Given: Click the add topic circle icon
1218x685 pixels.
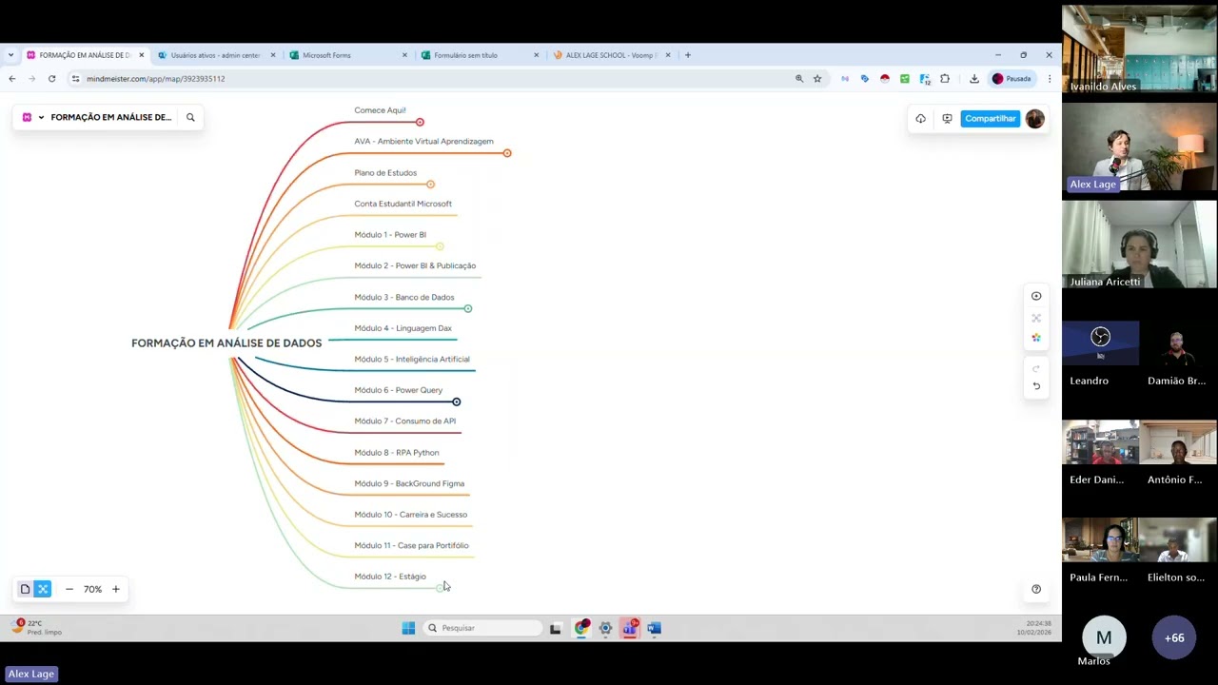Looking at the screenshot, I should click(1036, 296).
